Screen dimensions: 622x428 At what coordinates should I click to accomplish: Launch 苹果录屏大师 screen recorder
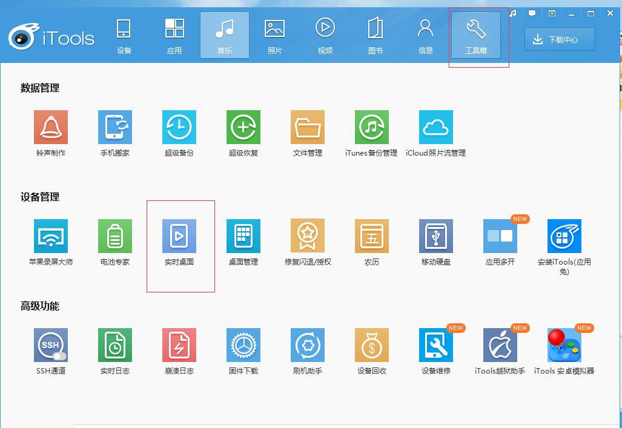pos(51,236)
